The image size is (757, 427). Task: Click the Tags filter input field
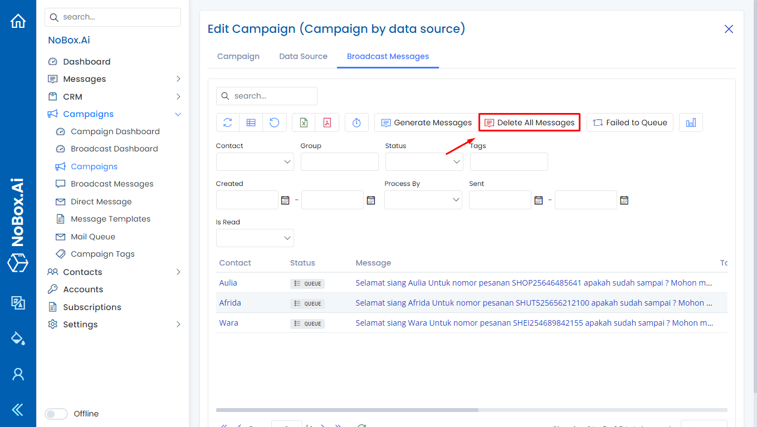[509, 162]
